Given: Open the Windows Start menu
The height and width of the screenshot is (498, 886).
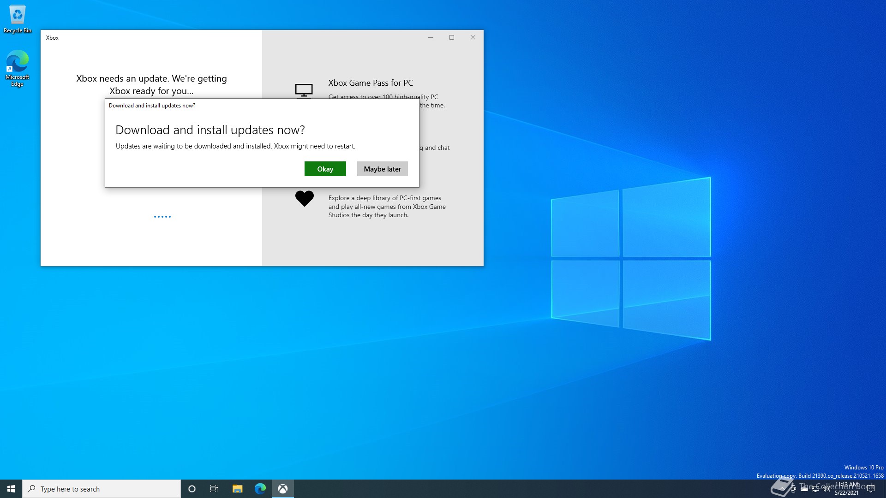Looking at the screenshot, I should 11,489.
